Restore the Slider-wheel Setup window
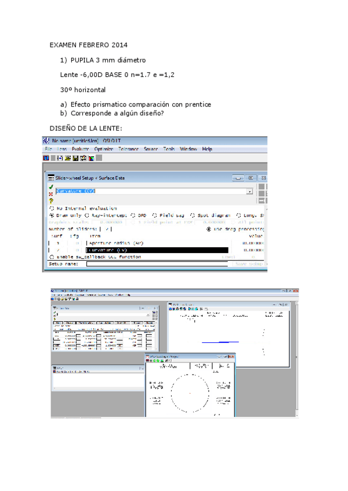The height and width of the screenshot is (491, 348). [251, 178]
